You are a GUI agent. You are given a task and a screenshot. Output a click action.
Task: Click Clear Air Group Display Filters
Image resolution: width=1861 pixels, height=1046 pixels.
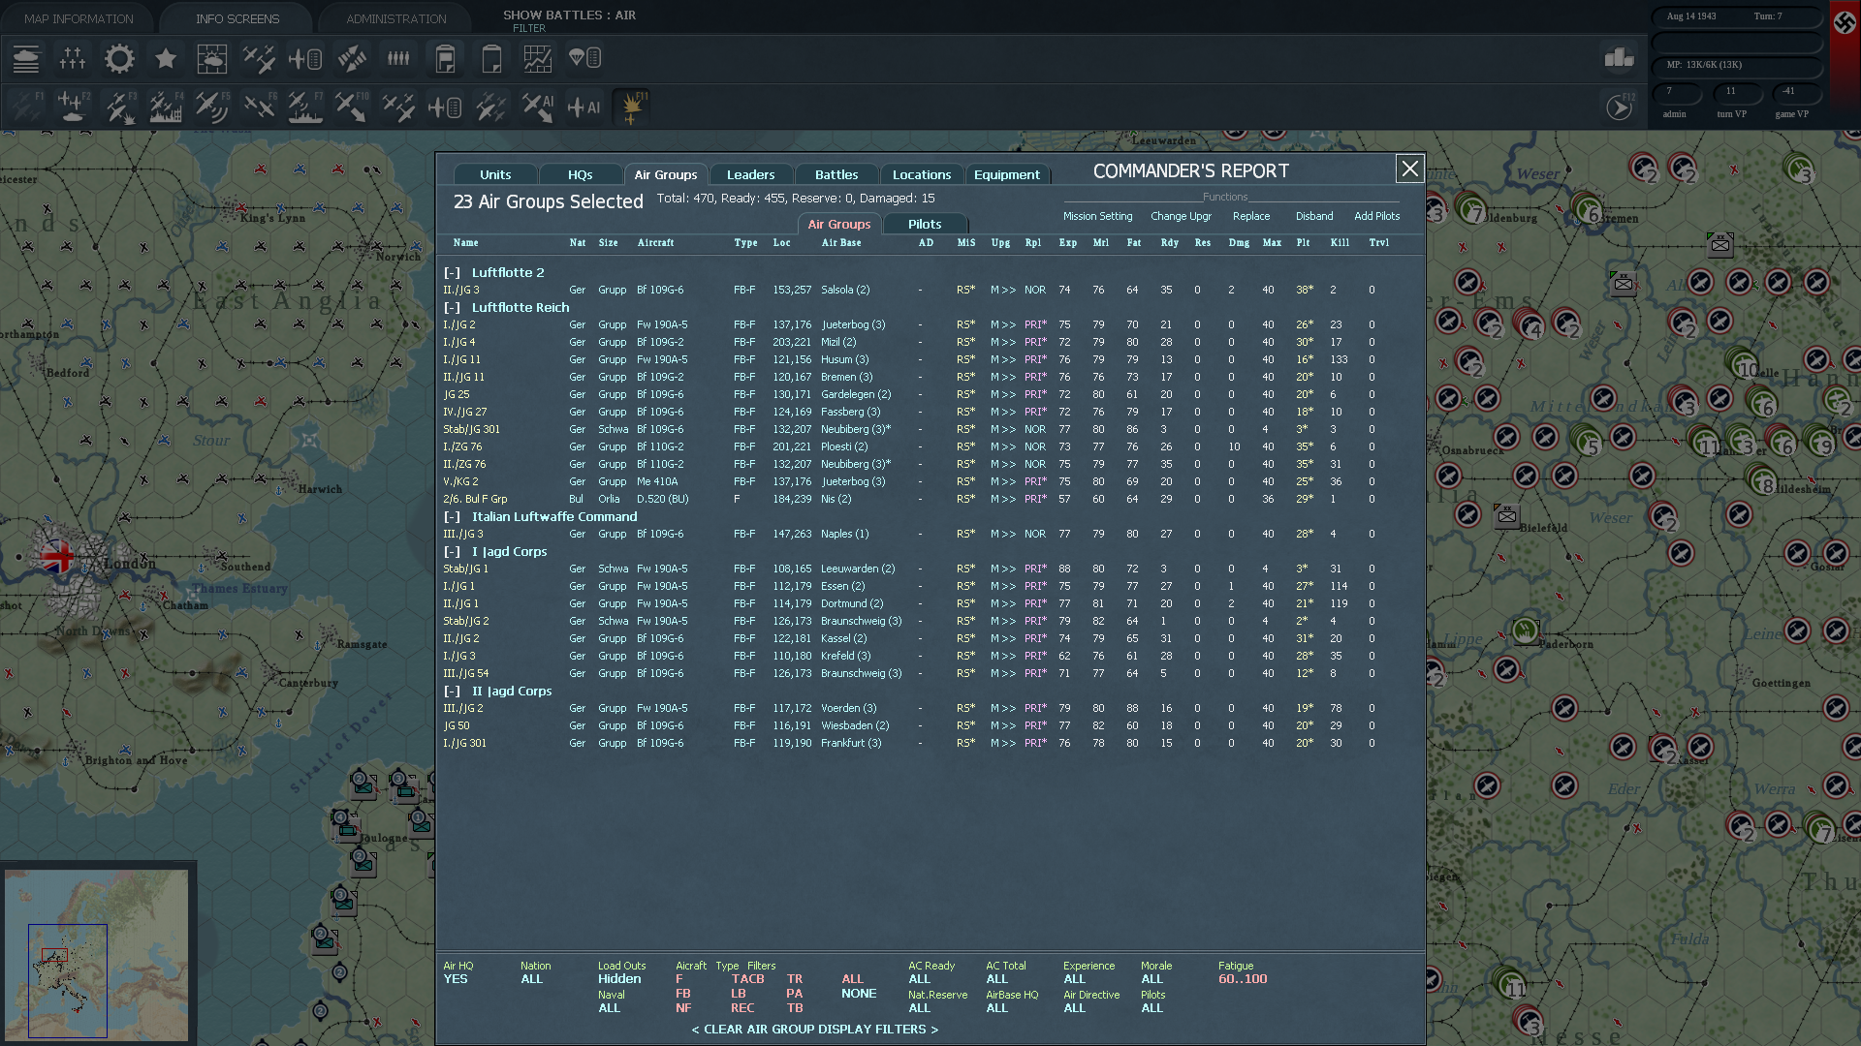(x=814, y=1030)
